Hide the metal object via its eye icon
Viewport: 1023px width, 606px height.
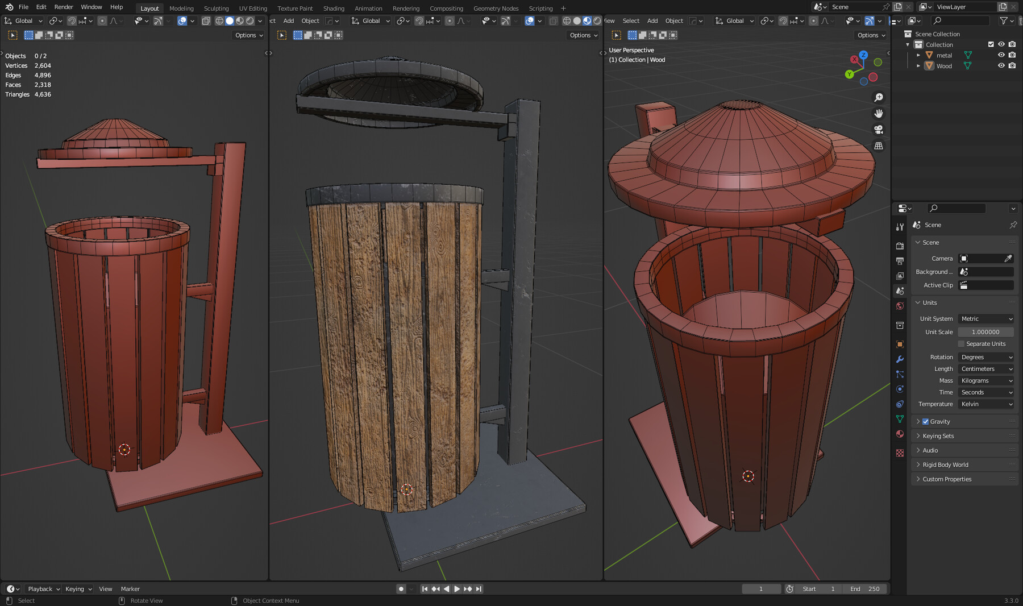coord(1001,55)
